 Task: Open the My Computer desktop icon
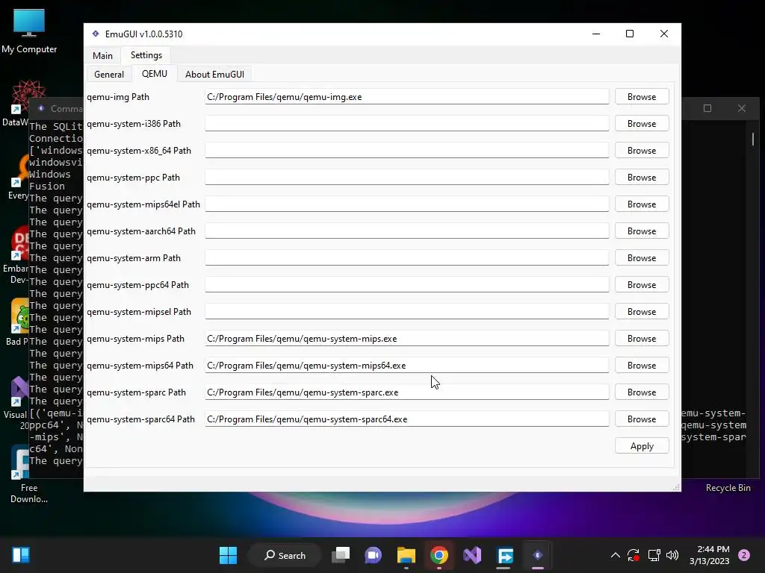(x=29, y=31)
